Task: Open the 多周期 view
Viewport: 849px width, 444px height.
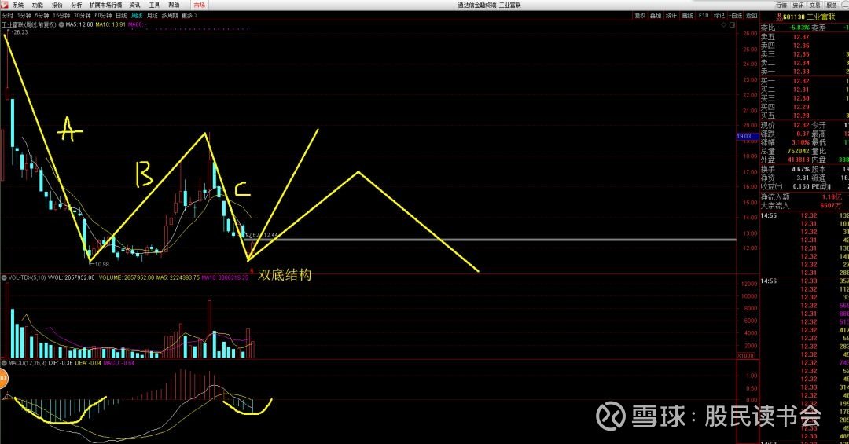Action: 170,16
